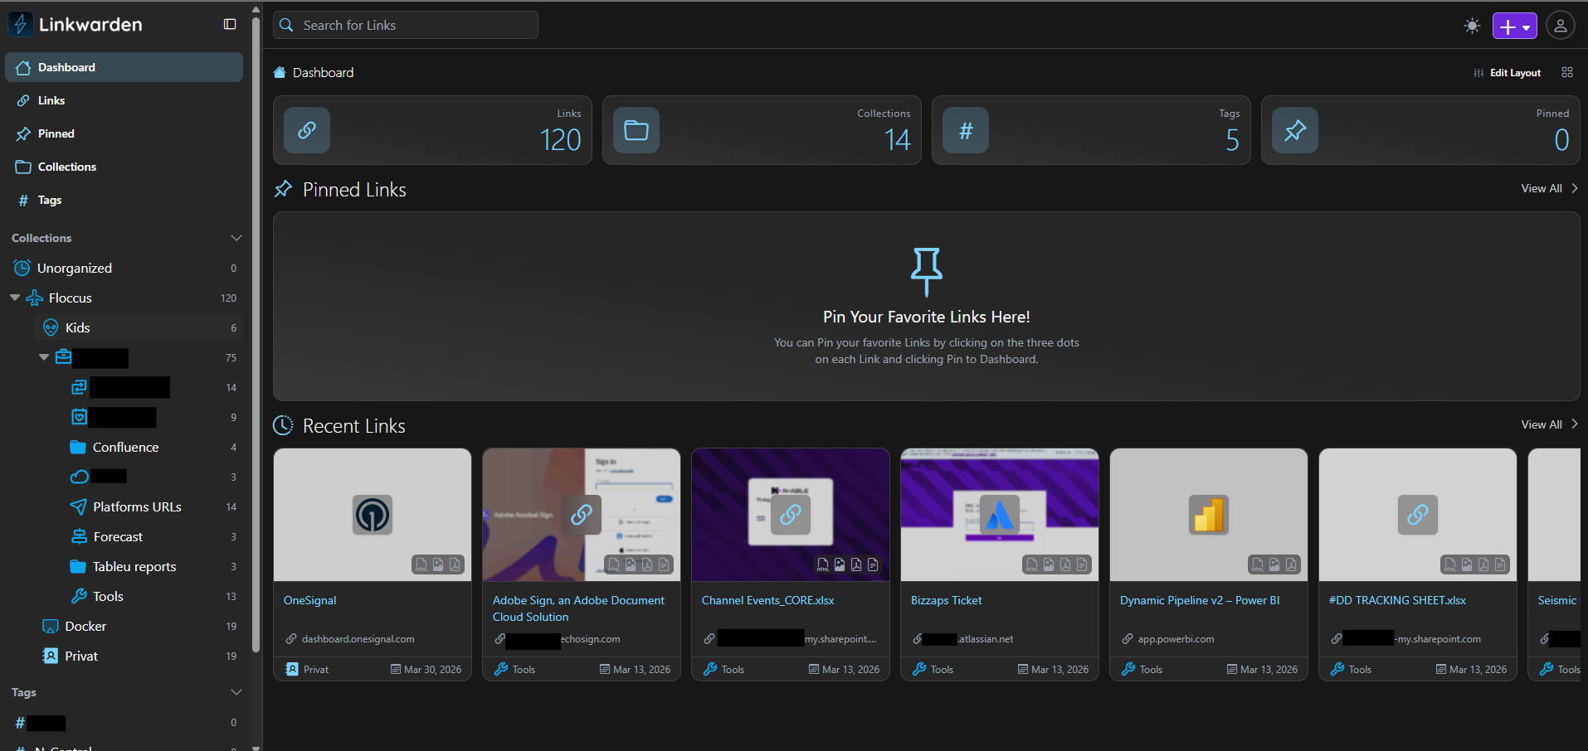1588x751 pixels.
Task: Navigate to Collections sidebar item
Action: pyautogui.click(x=124, y=167)
